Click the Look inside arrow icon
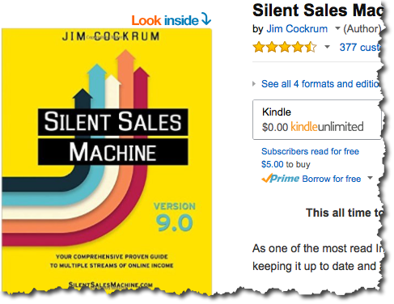Image resolution: width=394 pixels, height=304 pixels. [206, 19]
